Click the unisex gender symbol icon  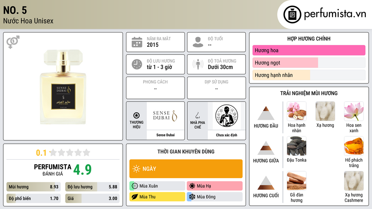[13, 42]
